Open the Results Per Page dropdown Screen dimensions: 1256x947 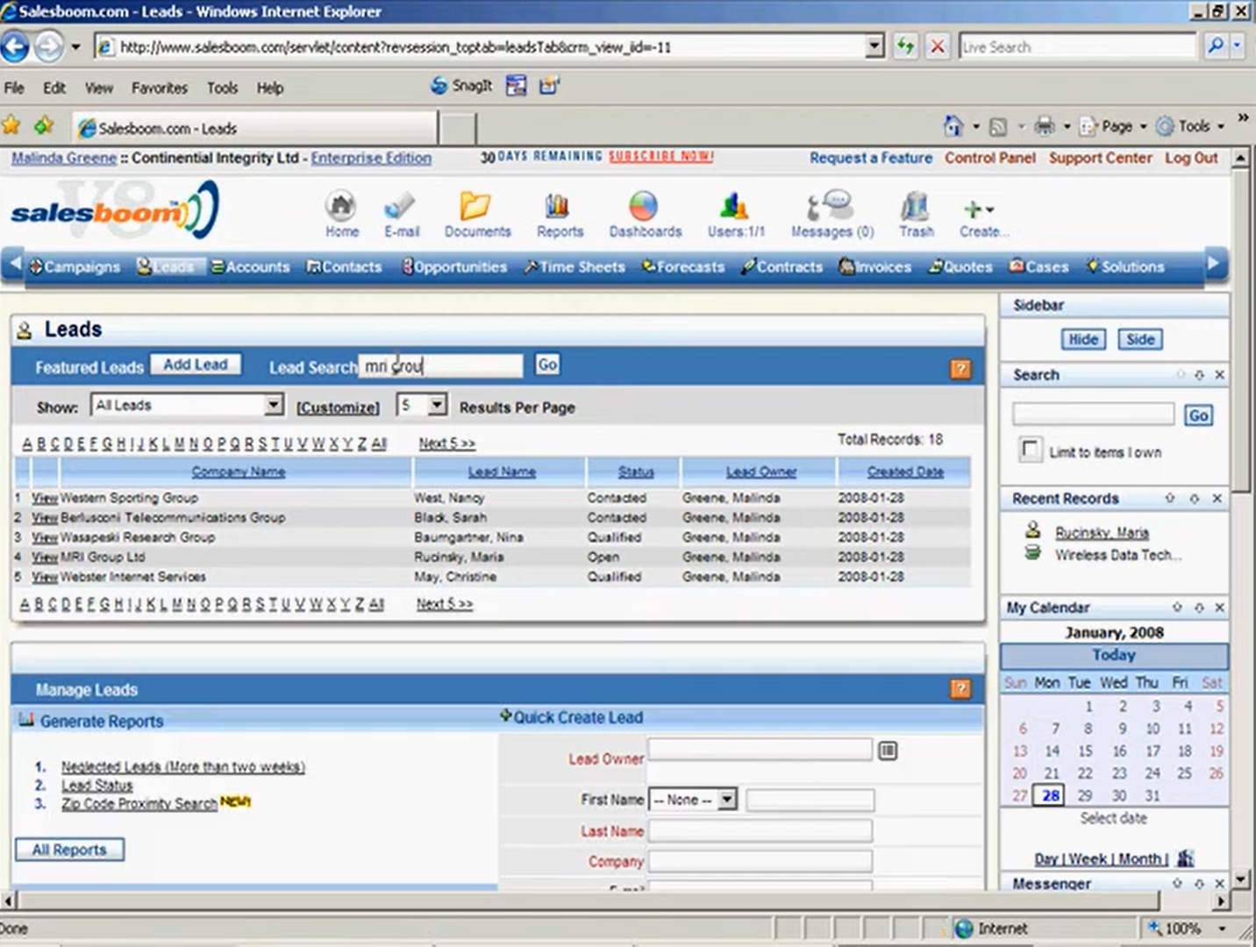pos(437,405)
